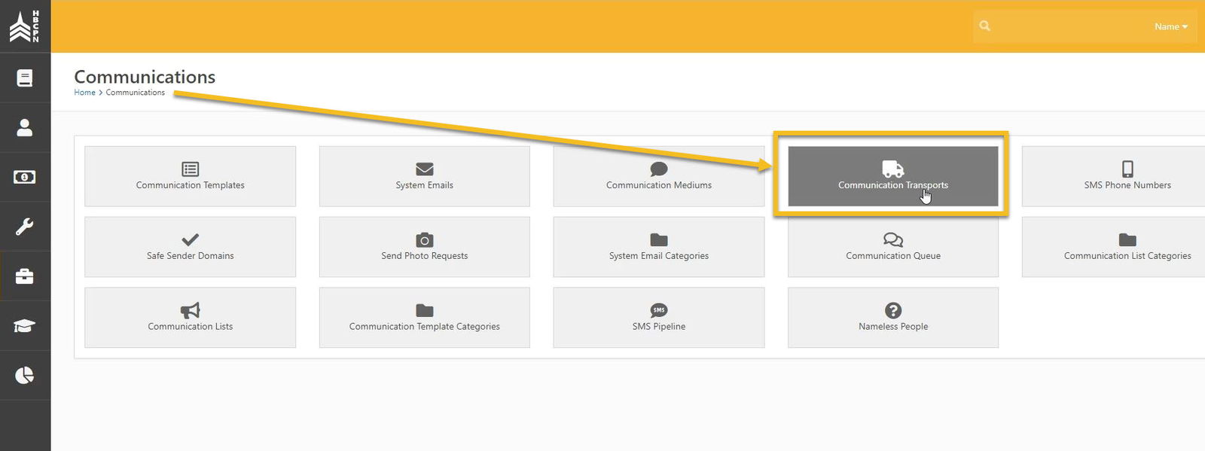
Task: Open the Safe Sender Domains label
Action: coord(191,256)
